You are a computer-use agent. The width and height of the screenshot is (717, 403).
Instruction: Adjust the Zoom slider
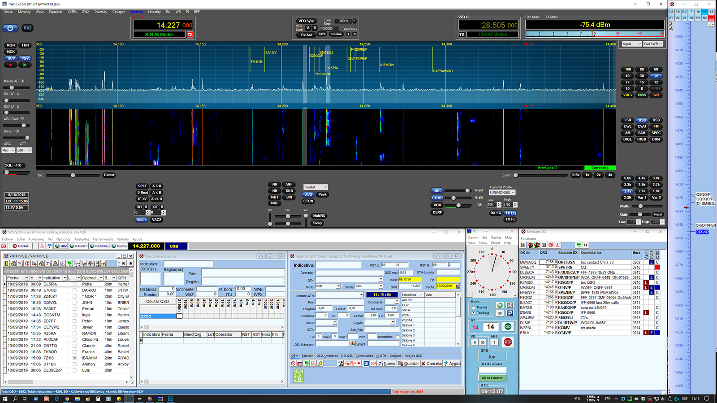pos(541,175)
